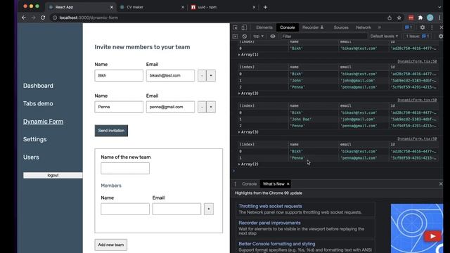Select the Console tab in DevTools

pyautogui.click(x=288, y=27)
